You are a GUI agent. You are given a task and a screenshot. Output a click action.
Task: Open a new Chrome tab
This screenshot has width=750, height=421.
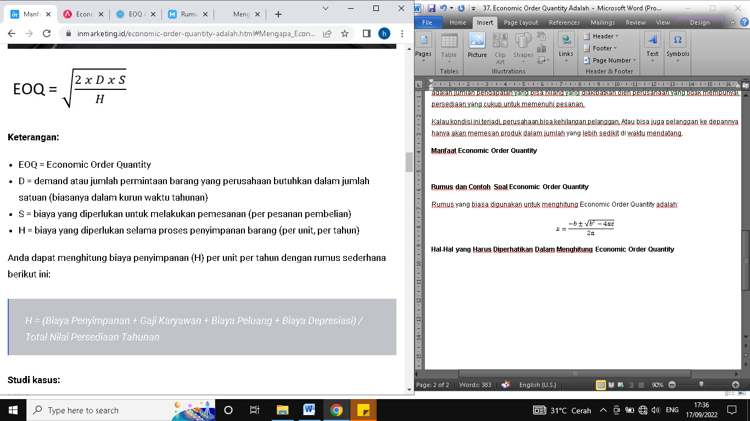(278, 14)
